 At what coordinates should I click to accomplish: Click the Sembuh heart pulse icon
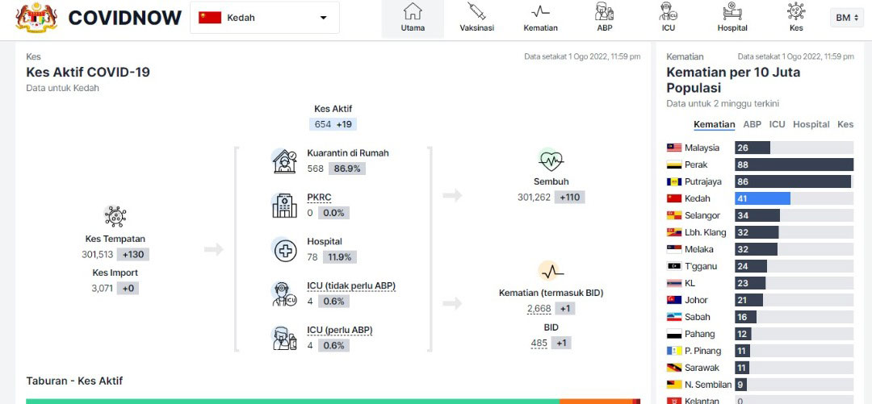(x=551, y=160)
